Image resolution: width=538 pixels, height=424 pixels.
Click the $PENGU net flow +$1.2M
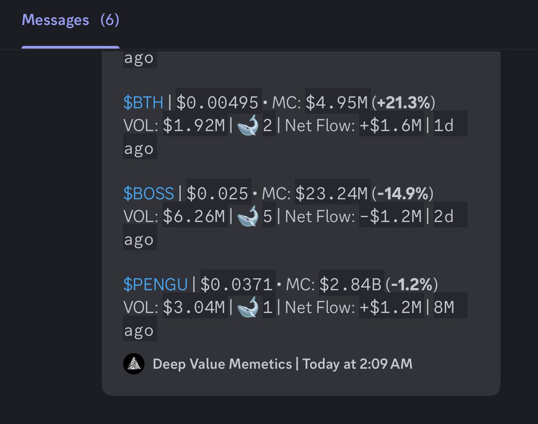click(391, 308)
